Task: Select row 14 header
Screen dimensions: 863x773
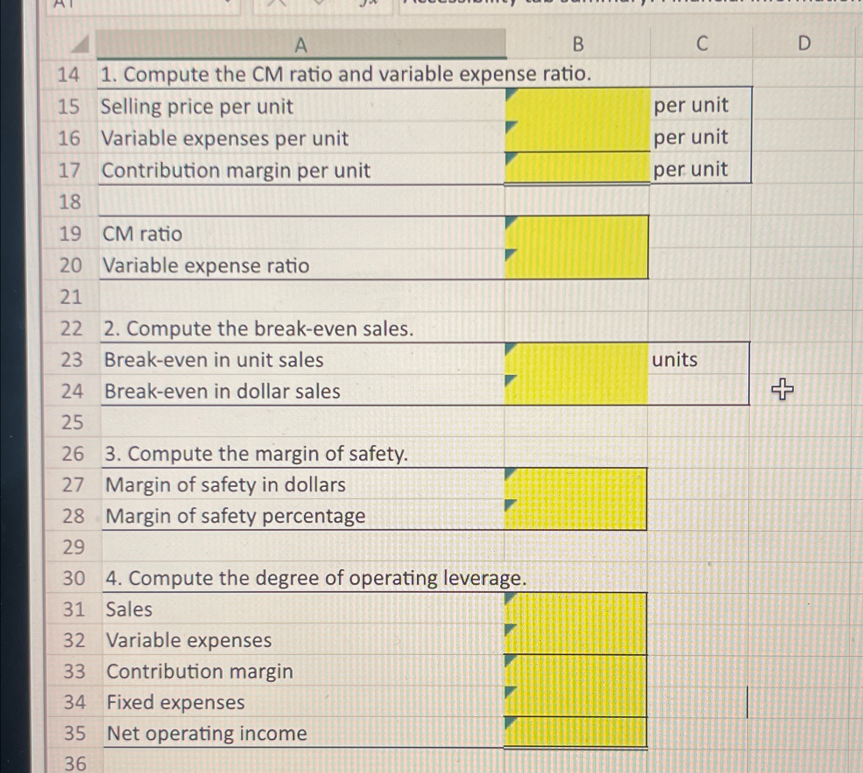Action: (x=69, y=75)
